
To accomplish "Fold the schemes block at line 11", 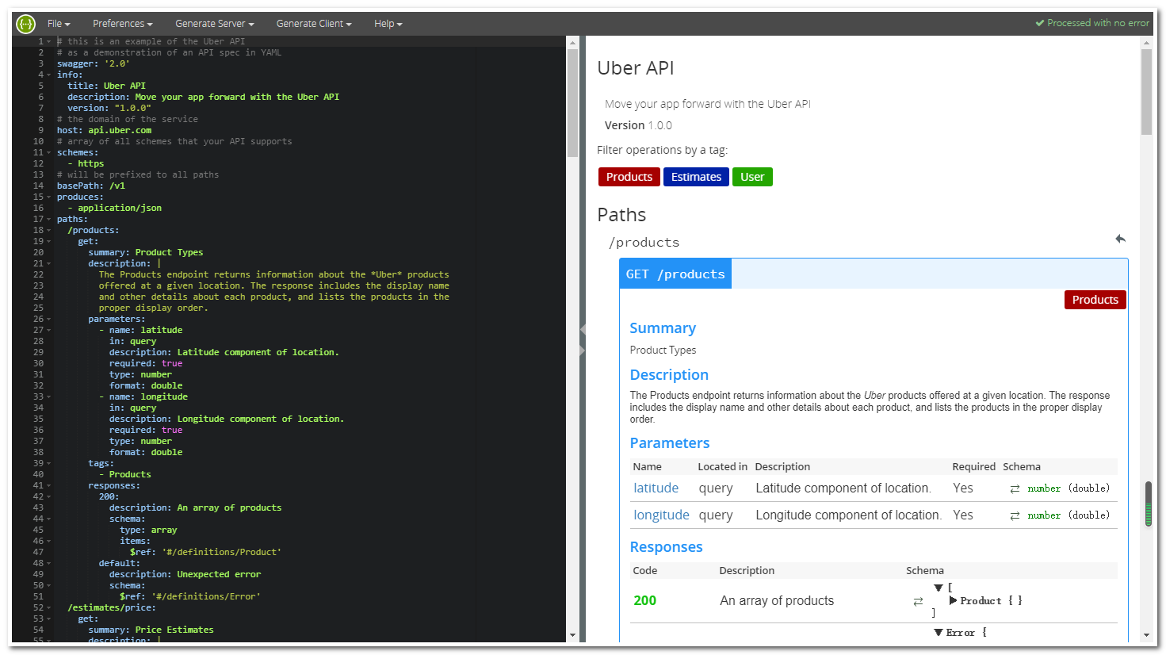I will point(48,152).
